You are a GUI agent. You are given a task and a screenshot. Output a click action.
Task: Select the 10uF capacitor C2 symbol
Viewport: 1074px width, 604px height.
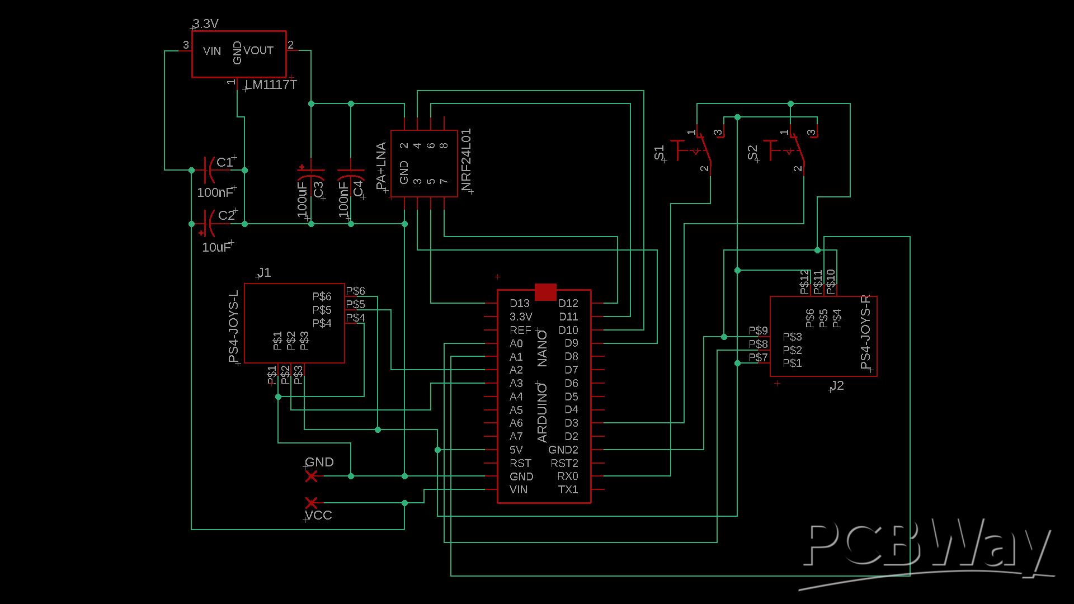coord(210,223)
